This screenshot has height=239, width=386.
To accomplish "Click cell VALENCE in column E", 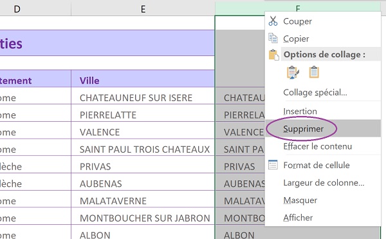I will tap(143, 130).
